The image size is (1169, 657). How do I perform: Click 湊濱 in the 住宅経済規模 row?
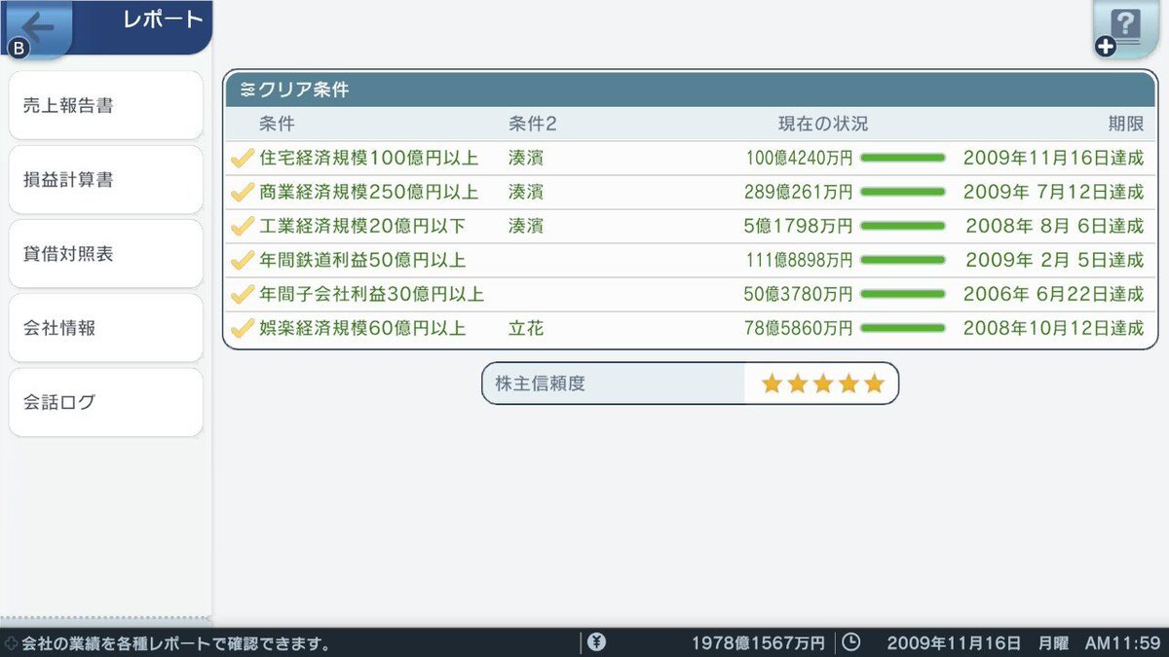point(526,158)
